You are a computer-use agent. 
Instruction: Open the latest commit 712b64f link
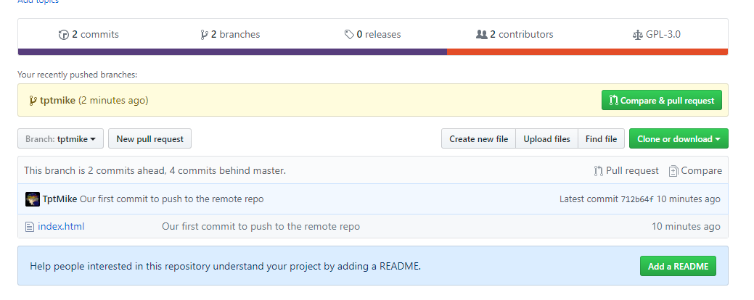(636, 199)
